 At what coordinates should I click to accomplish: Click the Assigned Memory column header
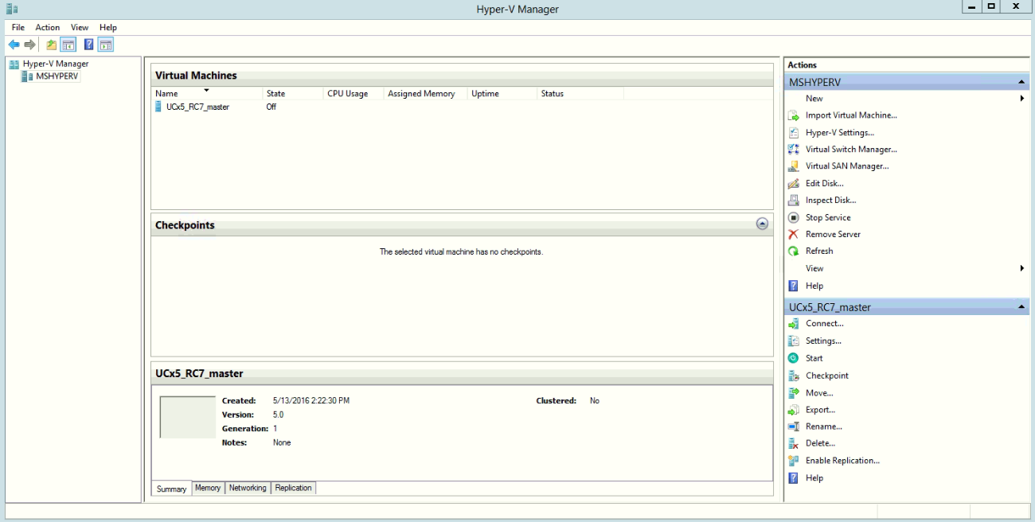tap(426, 94)
